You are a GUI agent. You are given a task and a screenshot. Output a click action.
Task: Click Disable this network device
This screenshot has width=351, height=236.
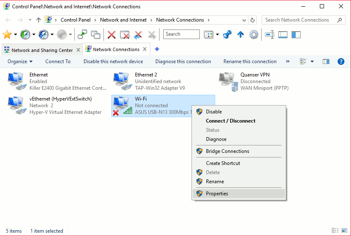pyautogui.click(x=113, y=61)
